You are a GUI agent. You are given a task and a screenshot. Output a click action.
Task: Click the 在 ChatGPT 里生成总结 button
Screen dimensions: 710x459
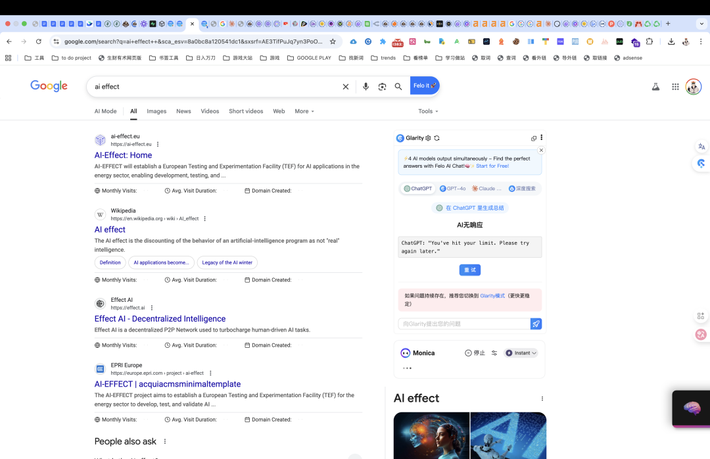469,208
